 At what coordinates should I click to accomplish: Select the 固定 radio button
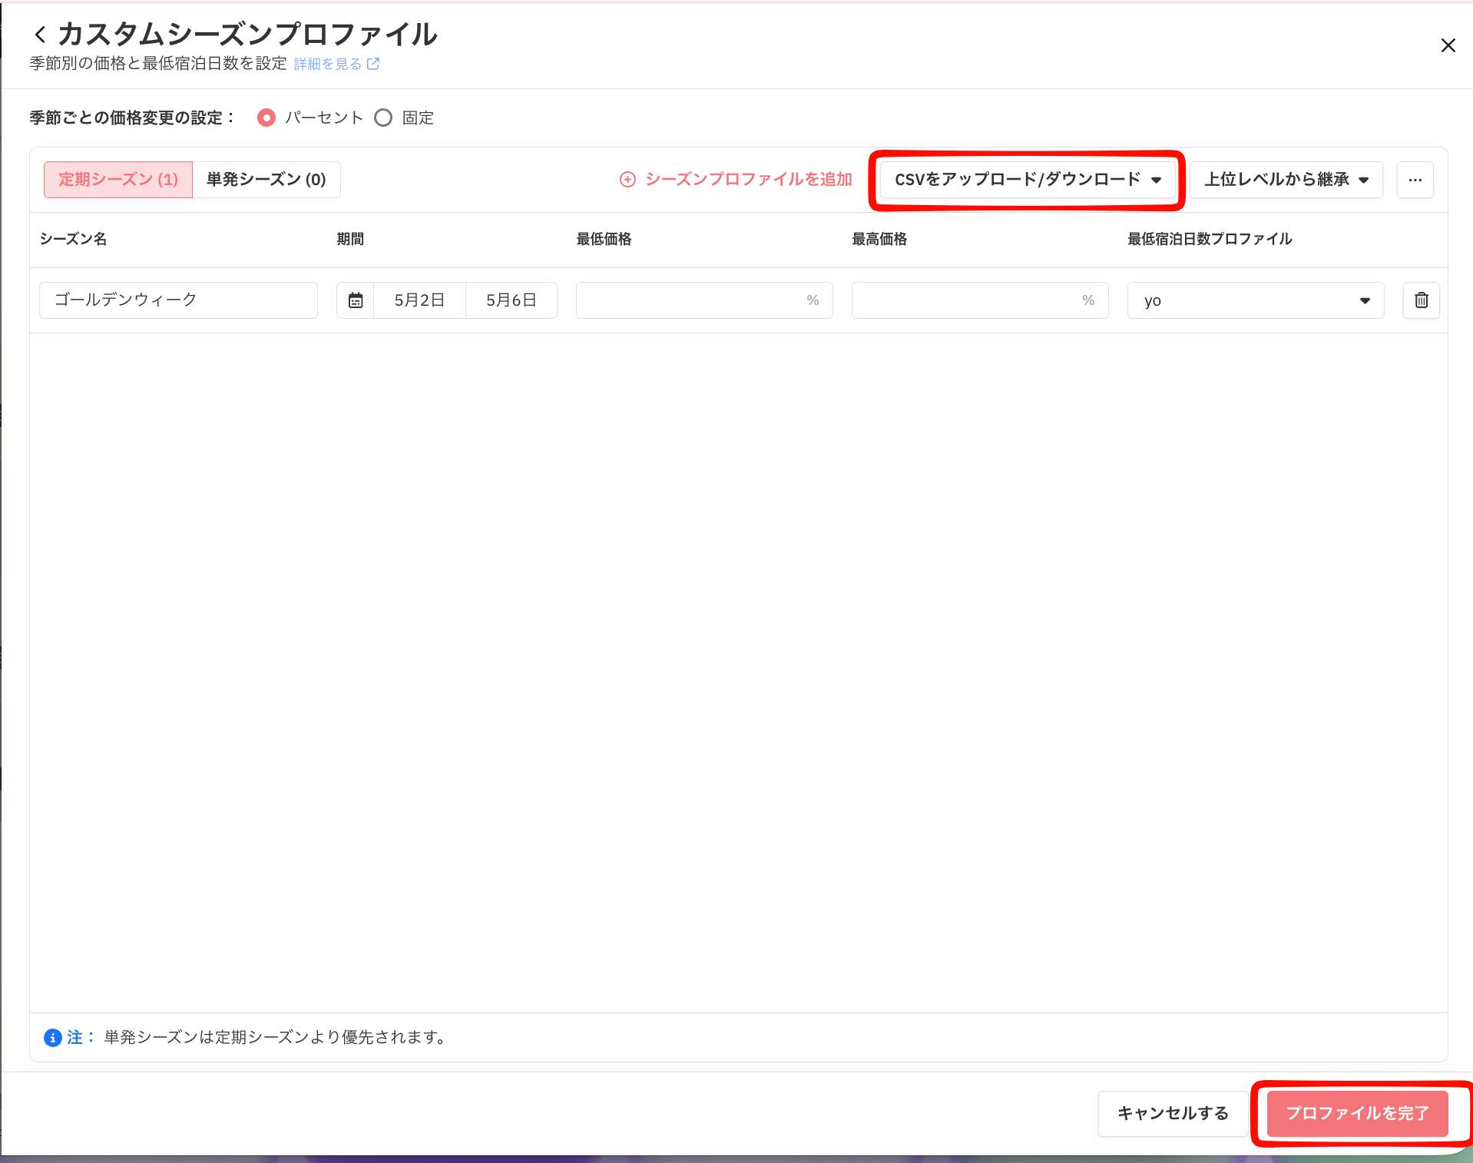(383, 118)
